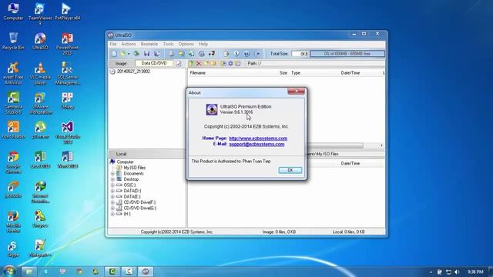This screenshot has height=277, width=493.
Task: Open the File menu
Action: tap(113, 44)
